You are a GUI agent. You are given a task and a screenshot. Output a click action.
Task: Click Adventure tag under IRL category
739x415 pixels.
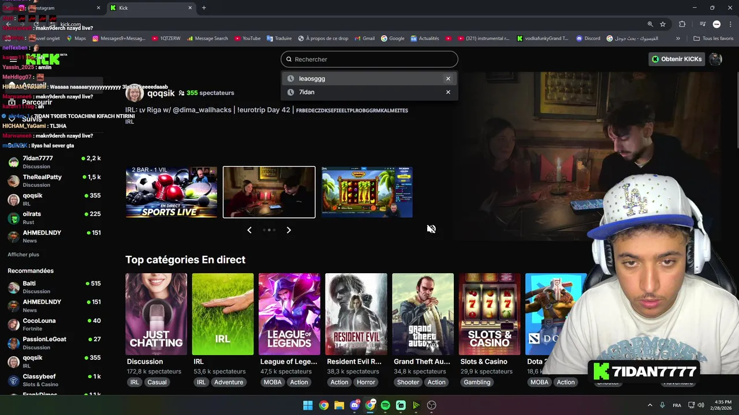pyautogui.click(x=229, y=382)
